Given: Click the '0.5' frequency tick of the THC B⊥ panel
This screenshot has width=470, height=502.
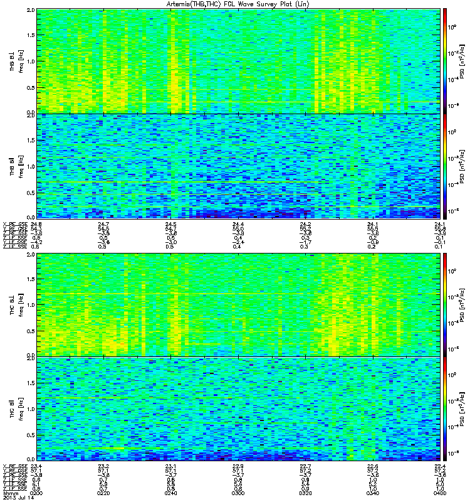Looking at the screenshot, I should [31, 331].
